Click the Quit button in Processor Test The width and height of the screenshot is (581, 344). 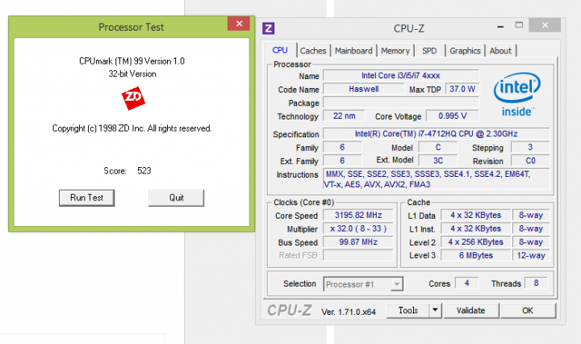point(177,198)
